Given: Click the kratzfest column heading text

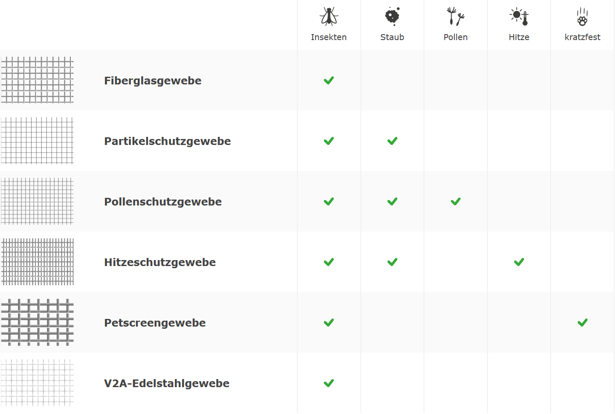Looking at the screenshot, I should pyautogui.click(x=582, y=37).
